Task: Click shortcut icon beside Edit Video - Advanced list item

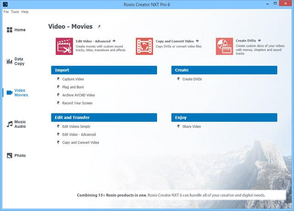Action: [58, 134]
